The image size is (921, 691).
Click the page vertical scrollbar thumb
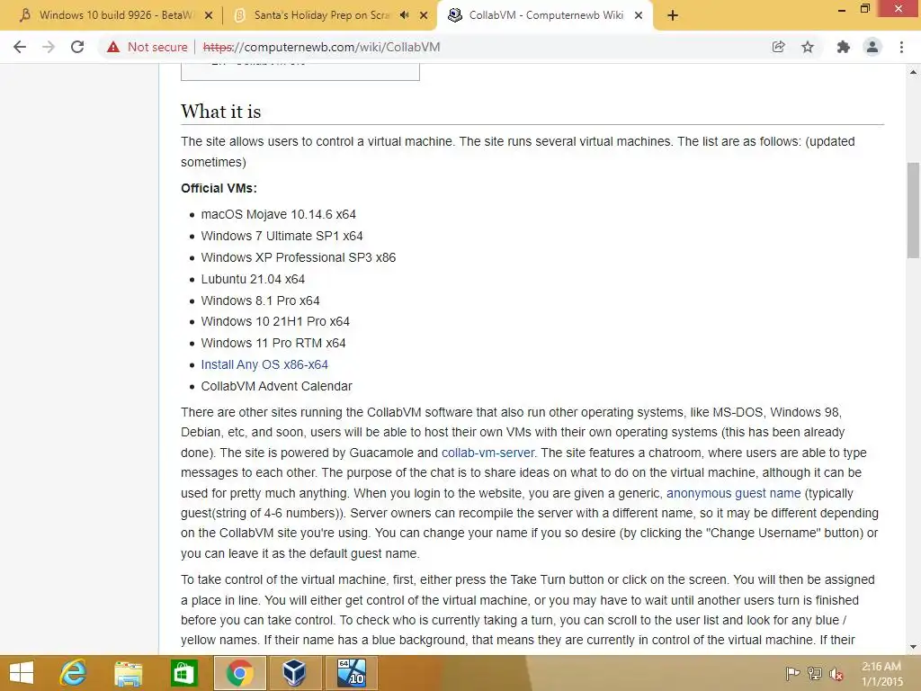point(913,211)
